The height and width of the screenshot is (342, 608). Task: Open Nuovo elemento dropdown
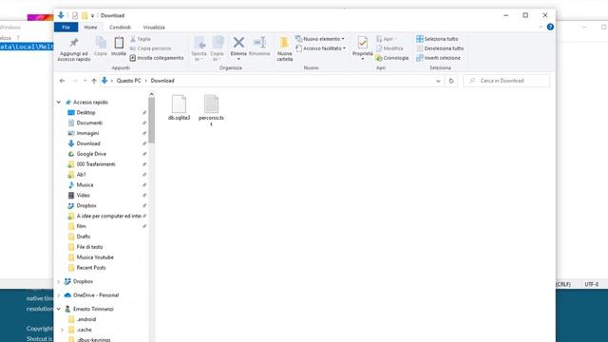point(320,39)
